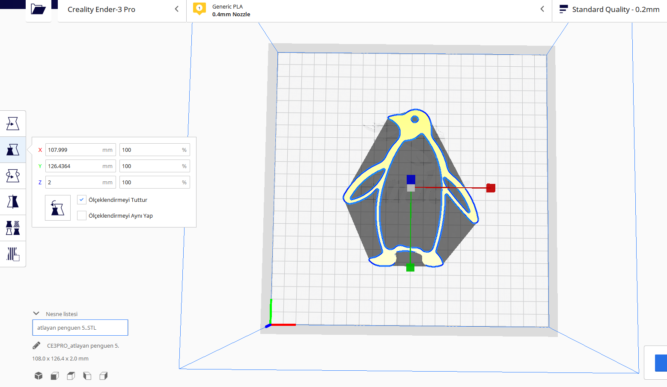This screenshot has width=667, height=387.
Task: Click the Y scale percent field
Action: click(x=155, y=166)
